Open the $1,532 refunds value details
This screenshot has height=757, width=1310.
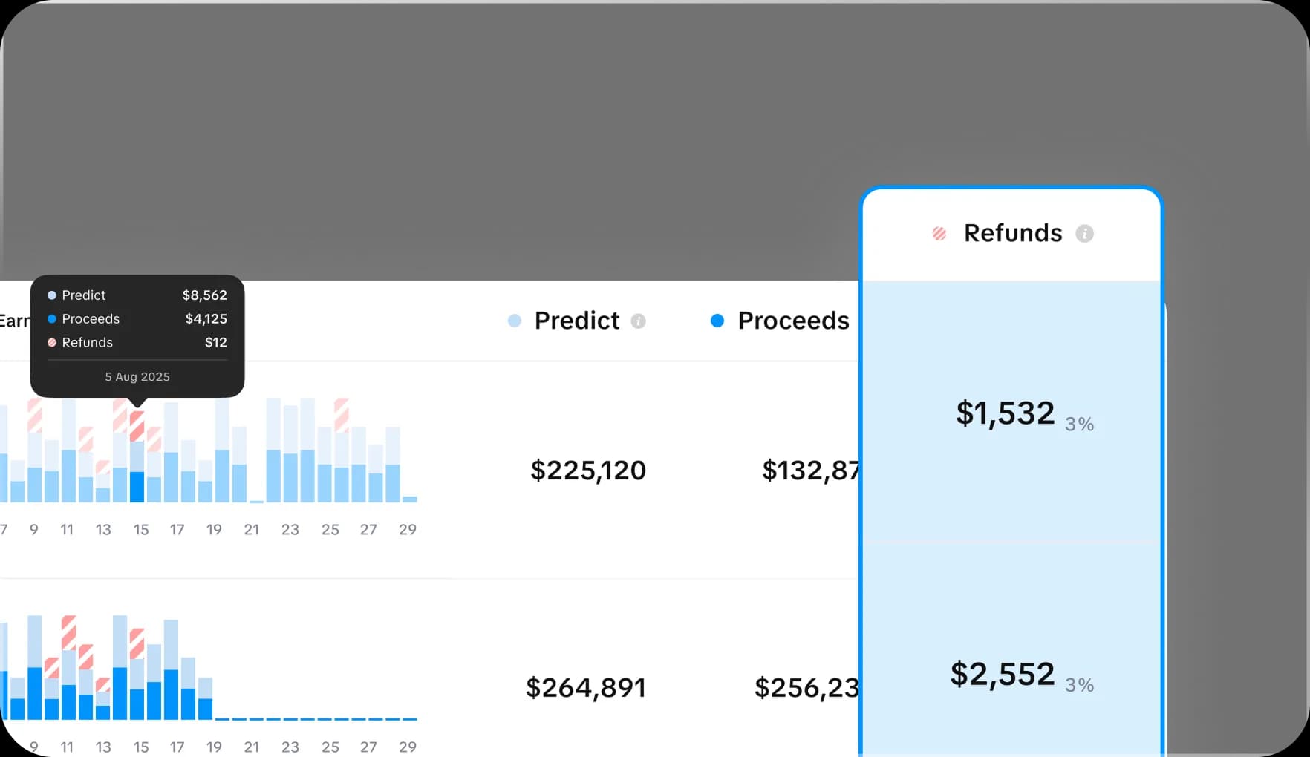click(1005, 413)
